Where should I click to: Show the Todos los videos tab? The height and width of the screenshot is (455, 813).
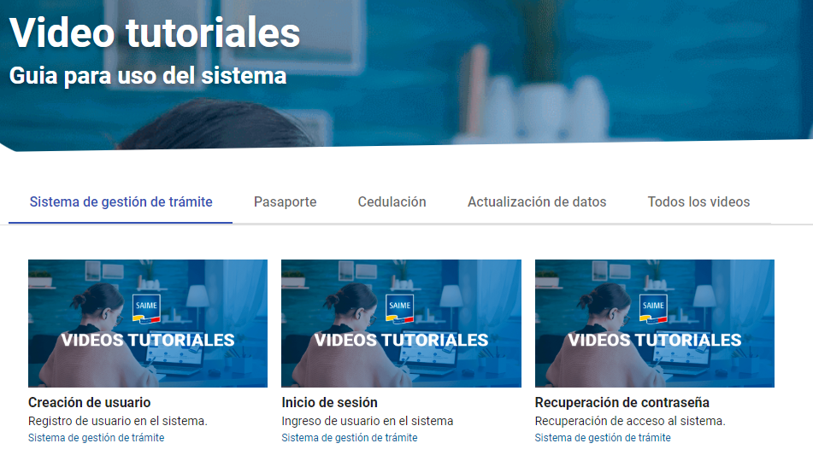pyautogui.click(x=698, y=201)
